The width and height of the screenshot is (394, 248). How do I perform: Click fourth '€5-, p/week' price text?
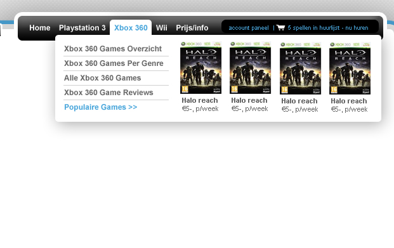click(350, 109)
